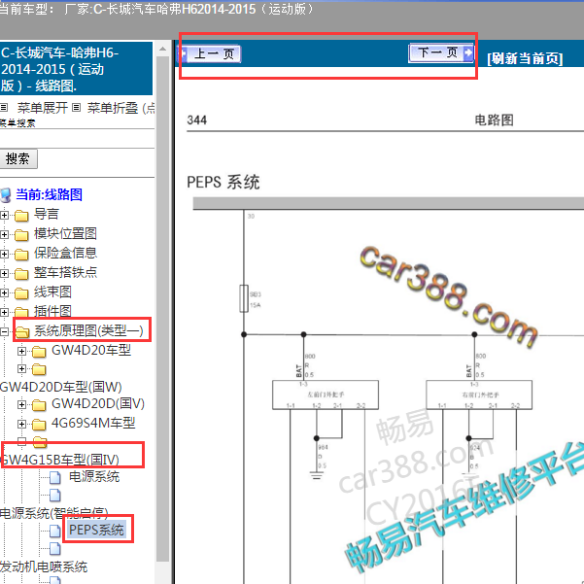This screenshot has height=584, width=584.
Task: Expand the 模块位置图 folder node
Action: 4,234
